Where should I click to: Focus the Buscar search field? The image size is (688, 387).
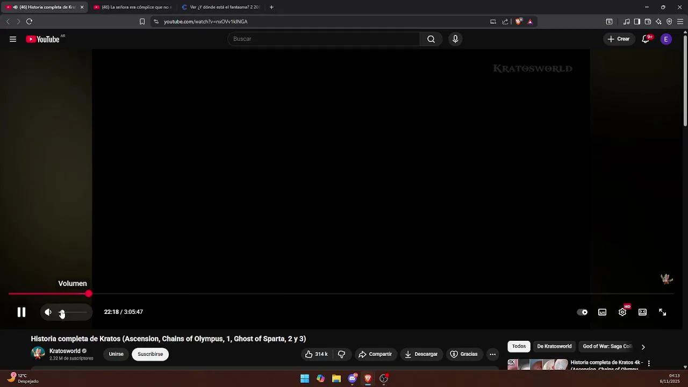click(x=324, y=39)
